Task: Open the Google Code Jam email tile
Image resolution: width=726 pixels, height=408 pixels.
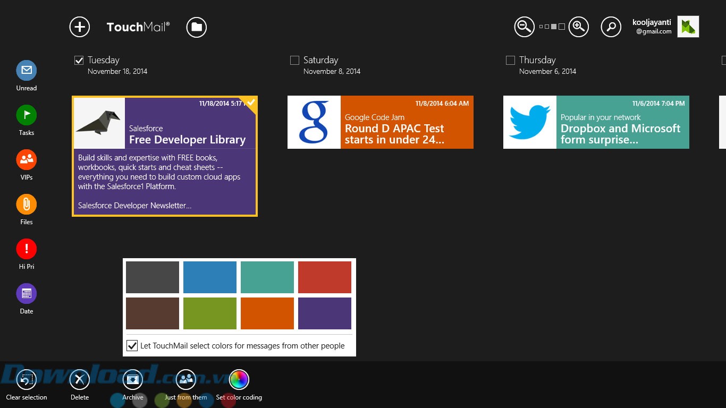Action: 380,123
